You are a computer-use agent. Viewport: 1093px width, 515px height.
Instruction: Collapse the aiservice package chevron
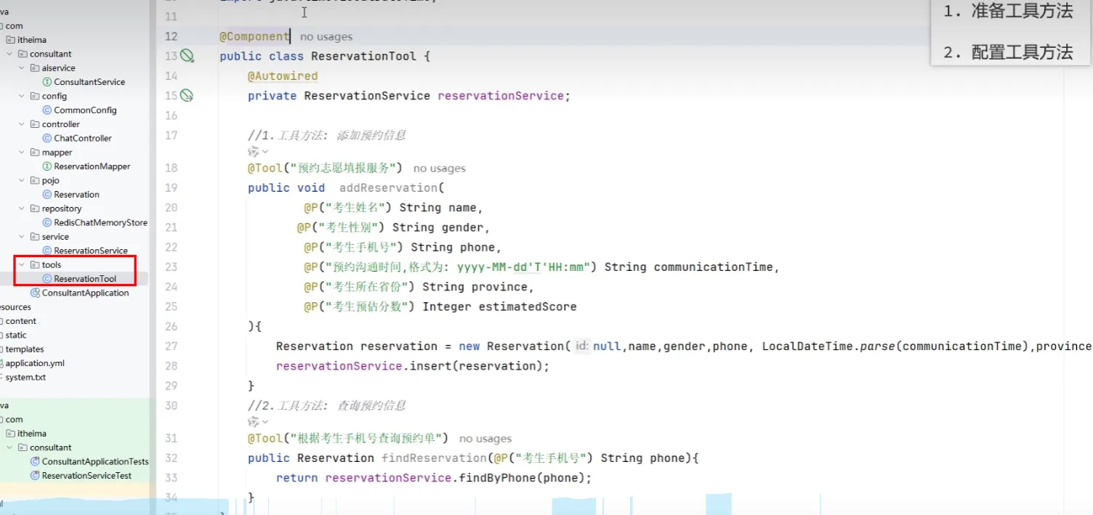click(x=22, y=68)
